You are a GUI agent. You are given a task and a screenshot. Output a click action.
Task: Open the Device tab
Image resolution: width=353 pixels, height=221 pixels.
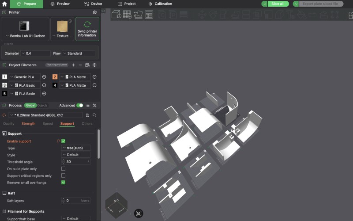[93, 4]
